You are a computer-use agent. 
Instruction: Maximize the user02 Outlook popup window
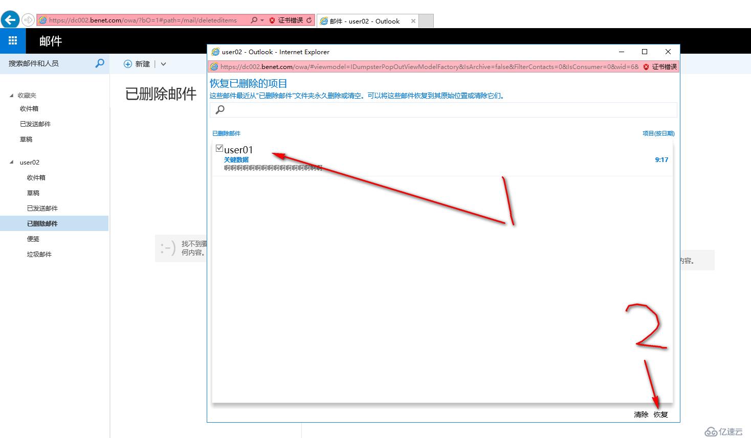645,52
